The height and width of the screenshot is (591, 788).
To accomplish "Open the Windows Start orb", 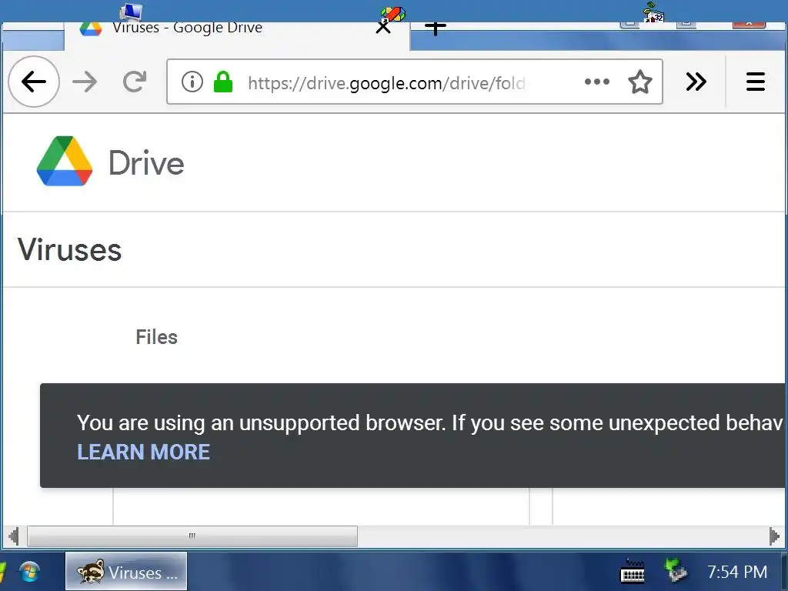I will (x=29, y=572).
